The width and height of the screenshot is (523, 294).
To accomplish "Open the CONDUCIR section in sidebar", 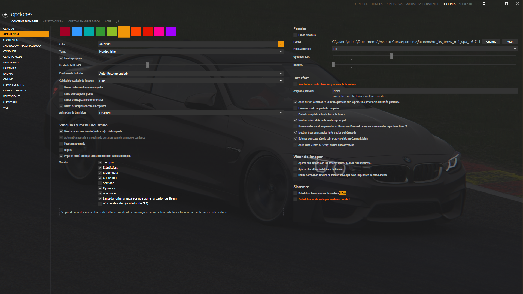I will (10, 51).
